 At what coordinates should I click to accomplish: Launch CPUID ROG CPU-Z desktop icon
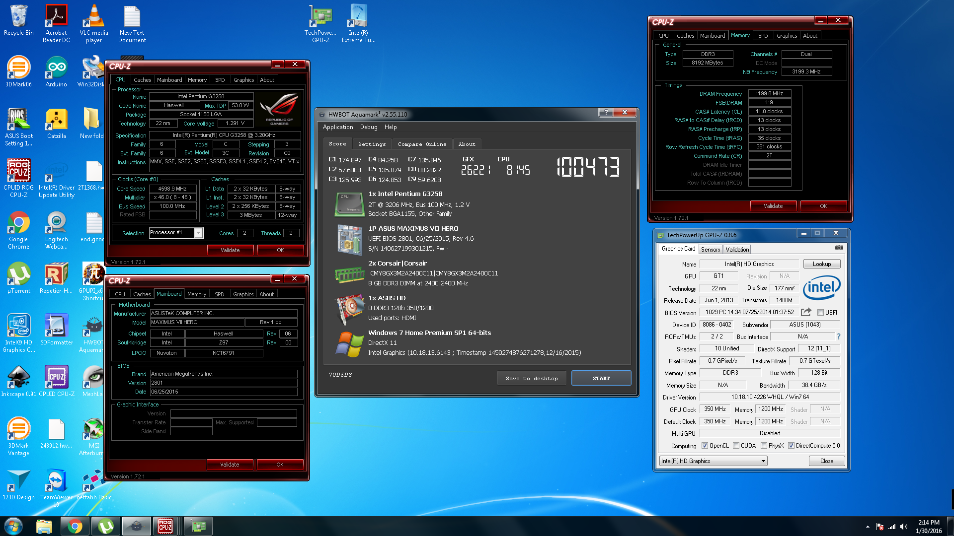(18, 178)
